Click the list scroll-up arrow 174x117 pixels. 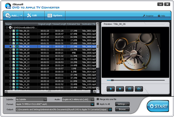point(98,24)
